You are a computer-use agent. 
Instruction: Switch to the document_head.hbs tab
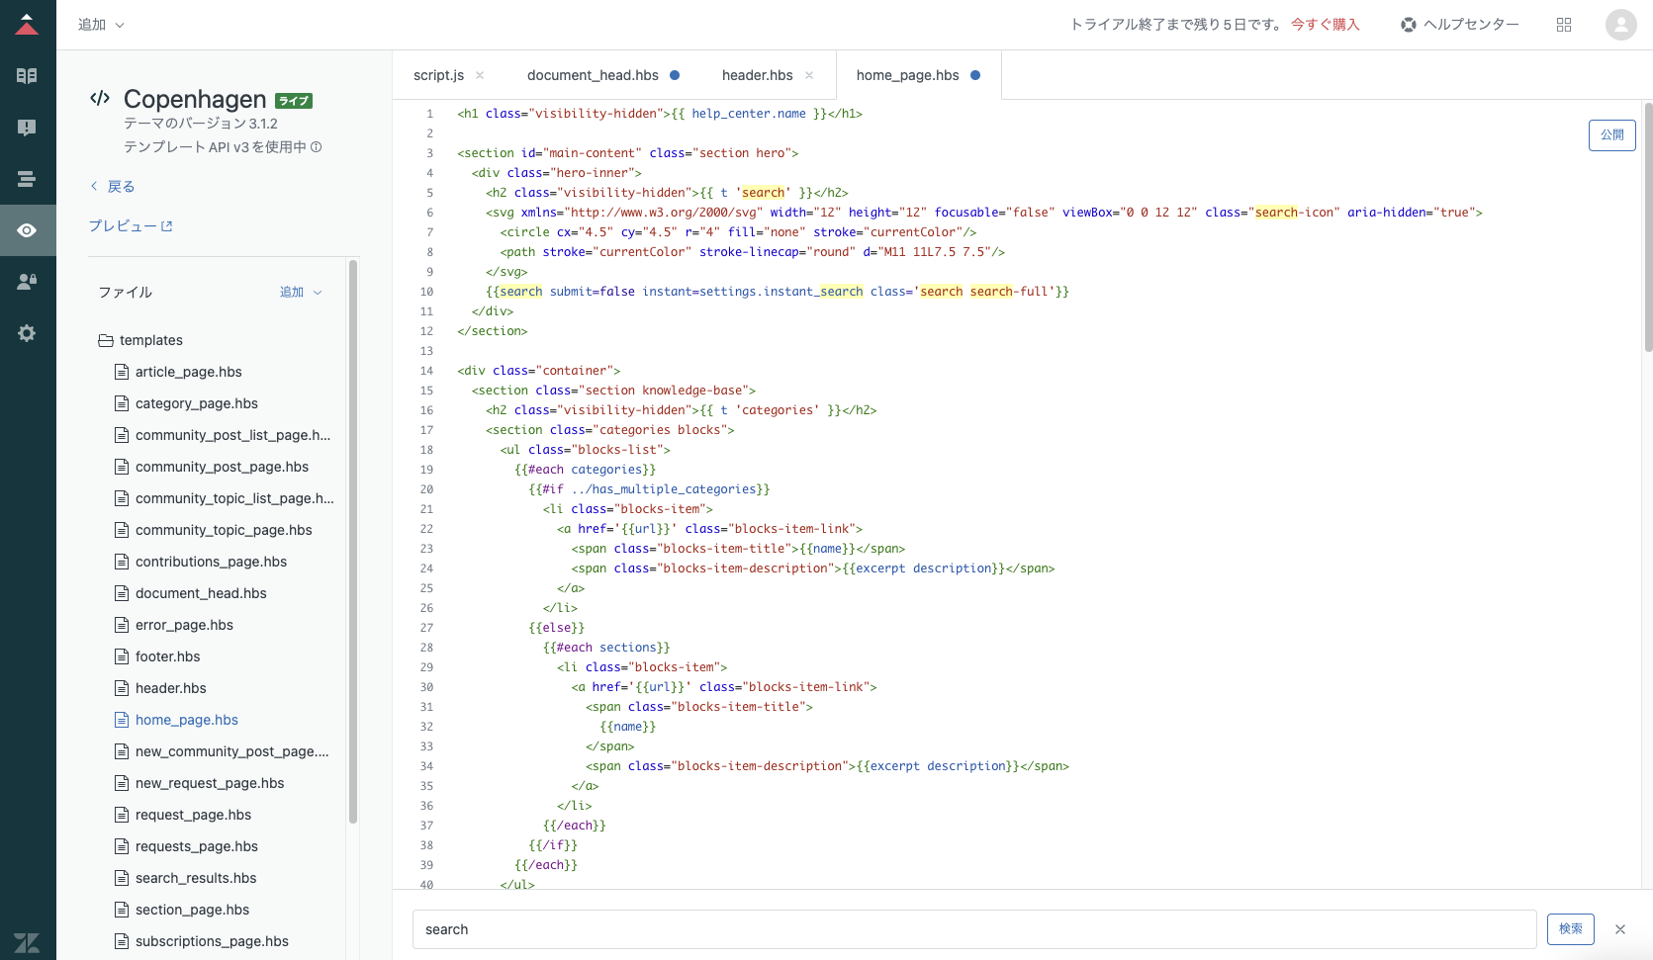point(593,75)
